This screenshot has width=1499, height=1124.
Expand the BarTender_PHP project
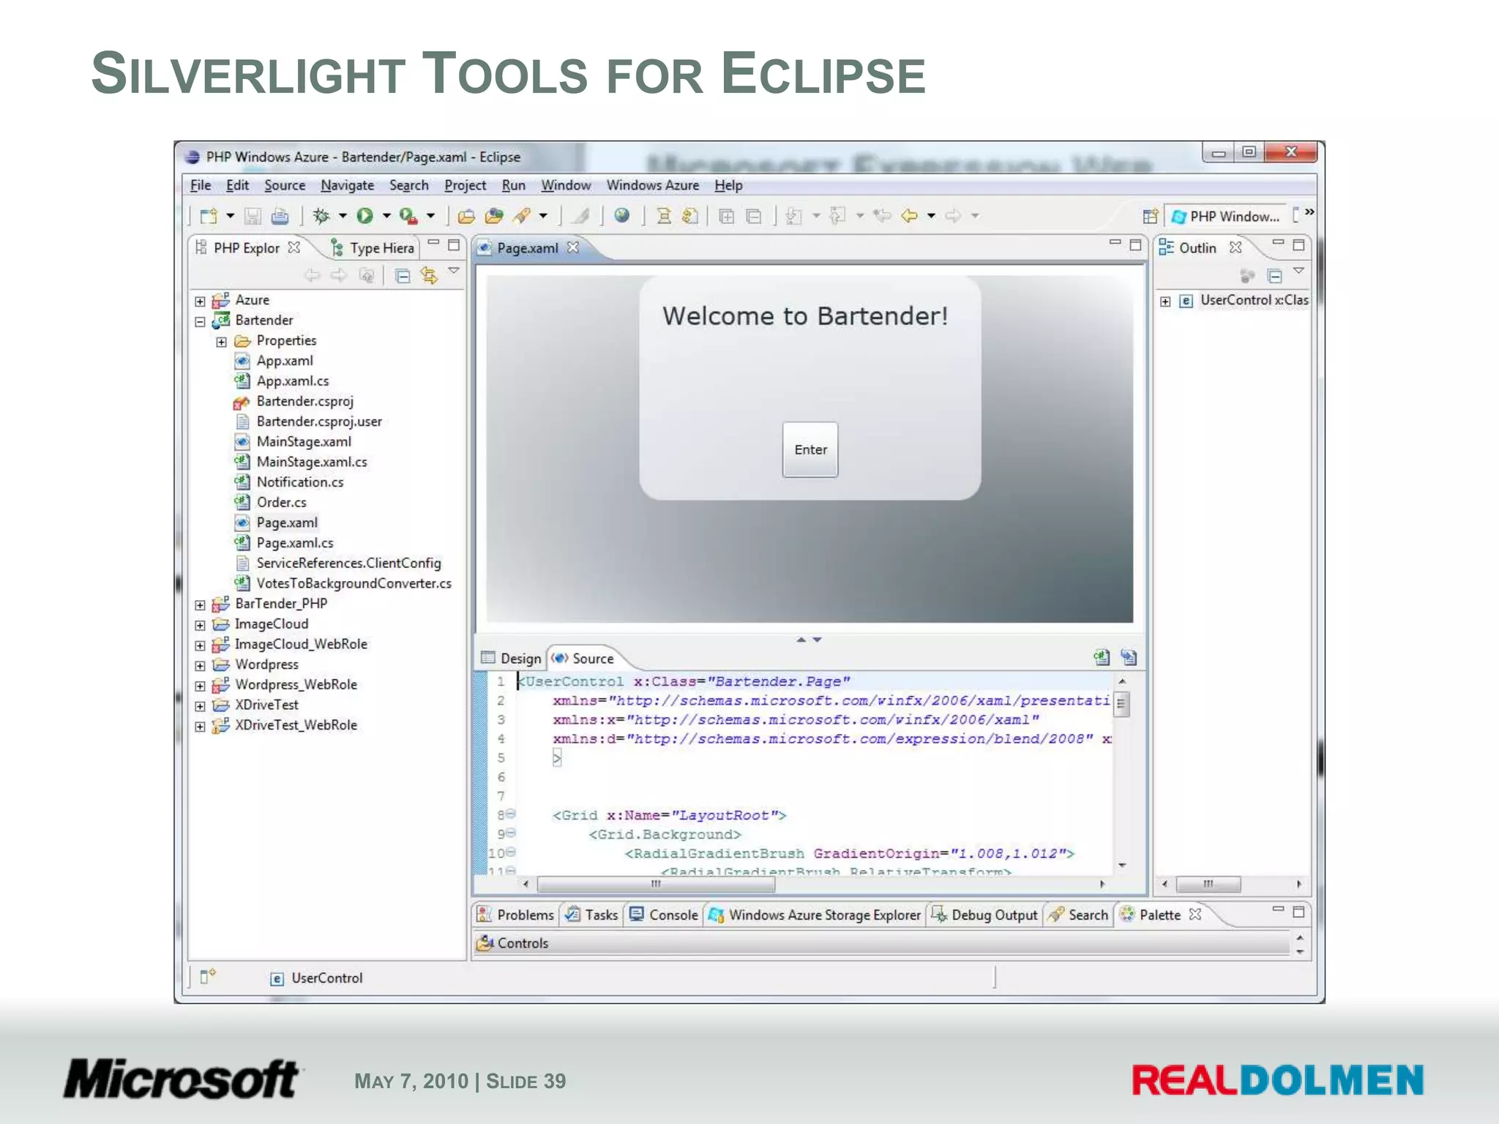click(200, 604)
